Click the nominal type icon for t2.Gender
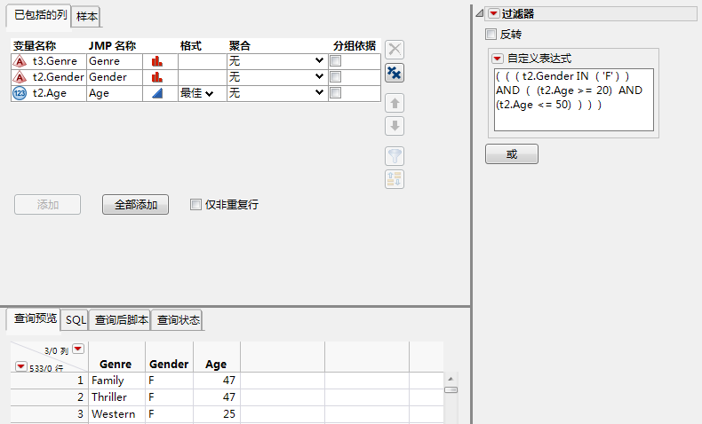This screenshot has height=424, width=702. point(20,77)
